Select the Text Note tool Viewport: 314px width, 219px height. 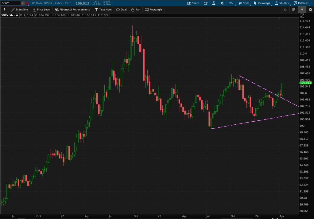tap(103, 10)
